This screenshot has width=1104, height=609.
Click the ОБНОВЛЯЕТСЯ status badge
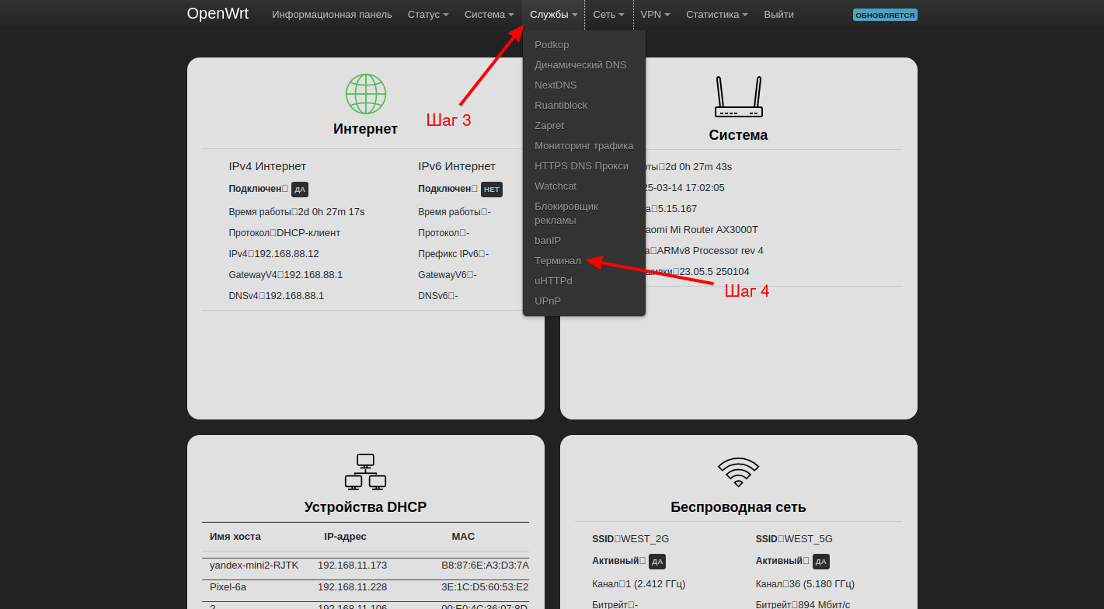(x=885, y=15)
